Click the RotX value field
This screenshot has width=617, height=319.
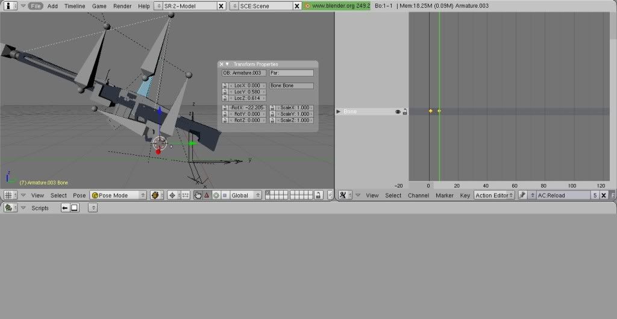(x=248, y=107)
